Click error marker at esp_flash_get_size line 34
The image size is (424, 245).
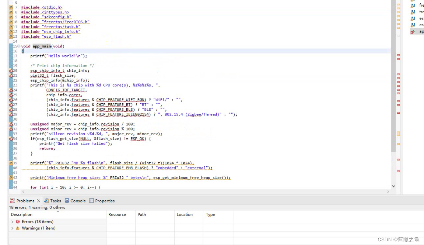click(11, 139)
